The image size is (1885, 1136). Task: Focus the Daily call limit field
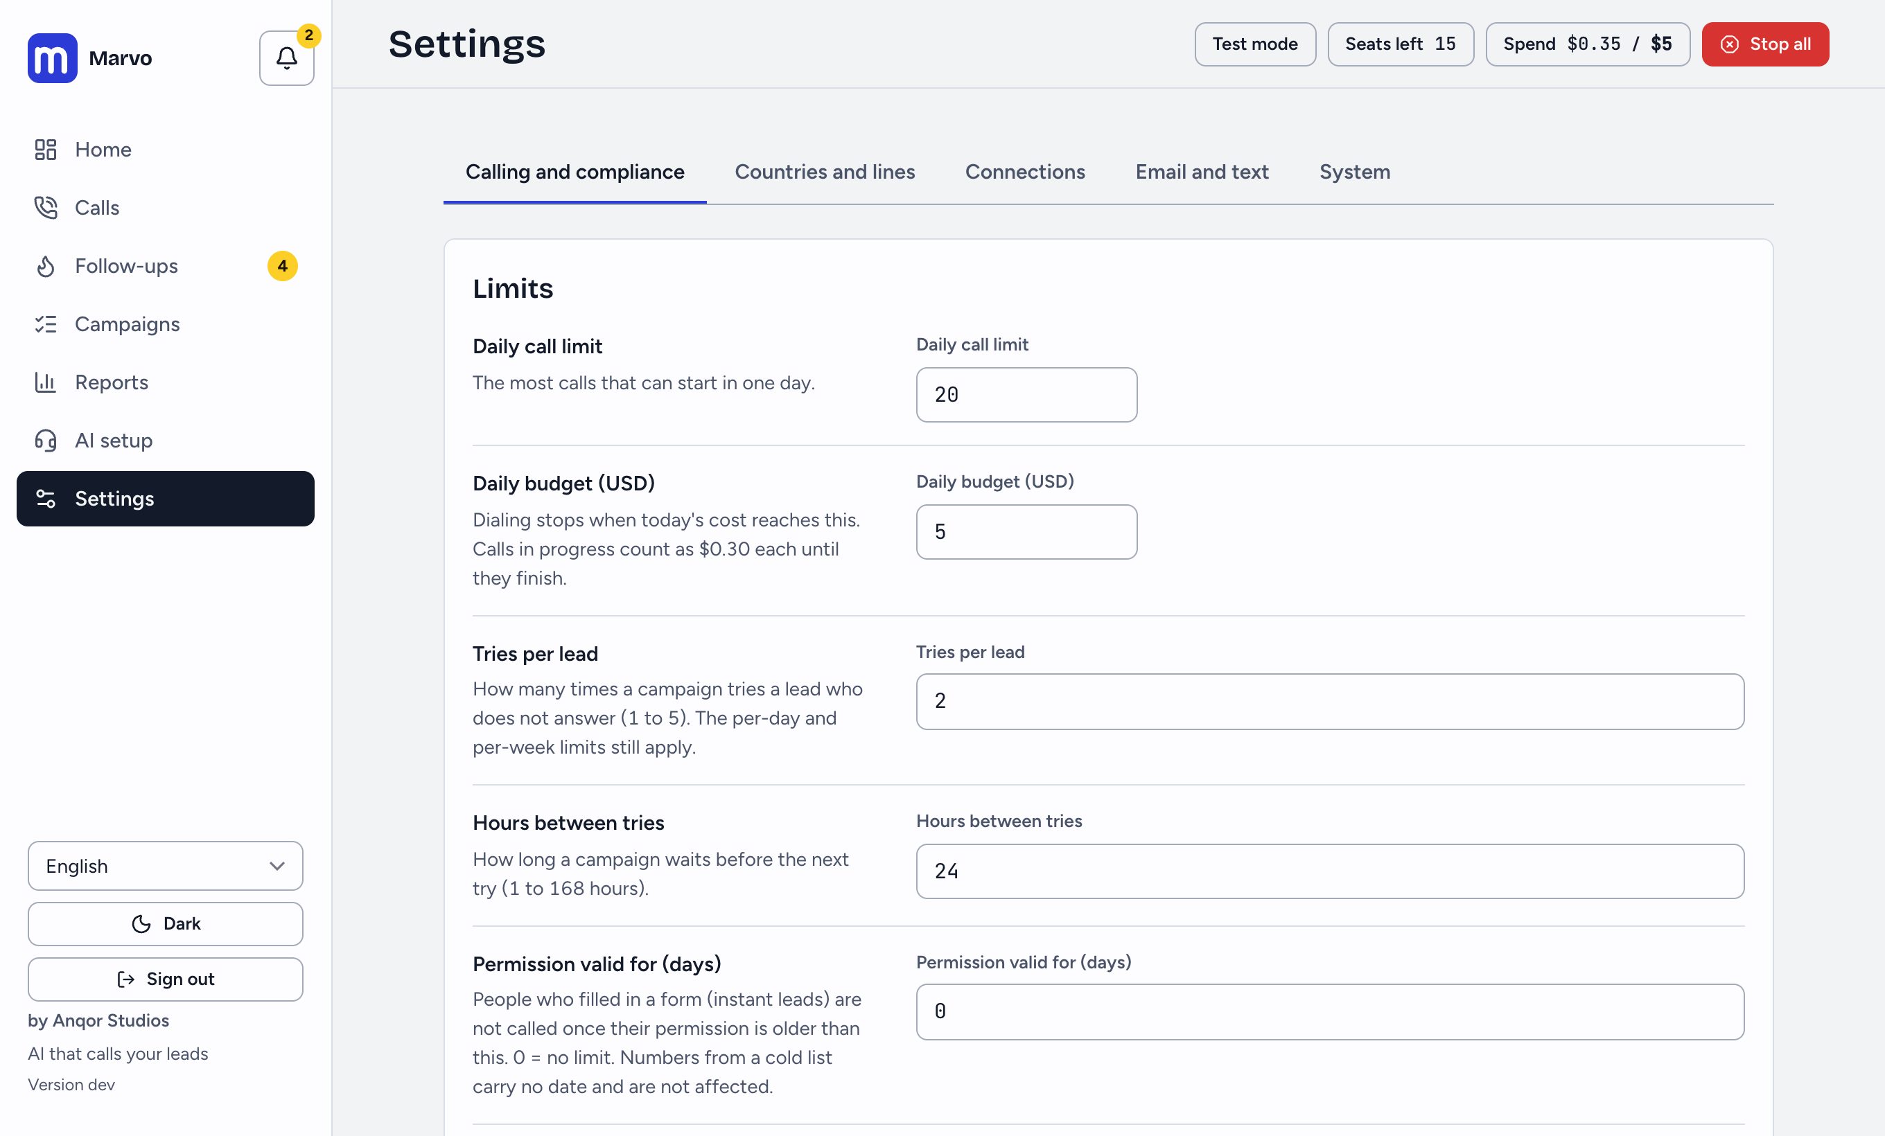[x=1026, y=396]
